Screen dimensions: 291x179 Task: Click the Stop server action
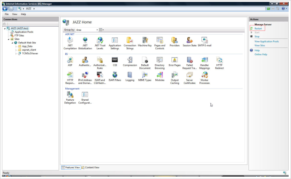click(x=257, y=37)
